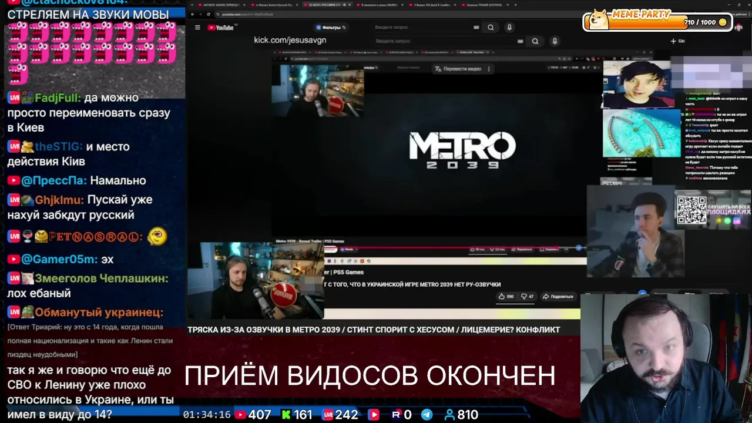The image size is (752, 423).
Task: Click the kick.com/jesusavgn link text
Action: coord(290,40)
